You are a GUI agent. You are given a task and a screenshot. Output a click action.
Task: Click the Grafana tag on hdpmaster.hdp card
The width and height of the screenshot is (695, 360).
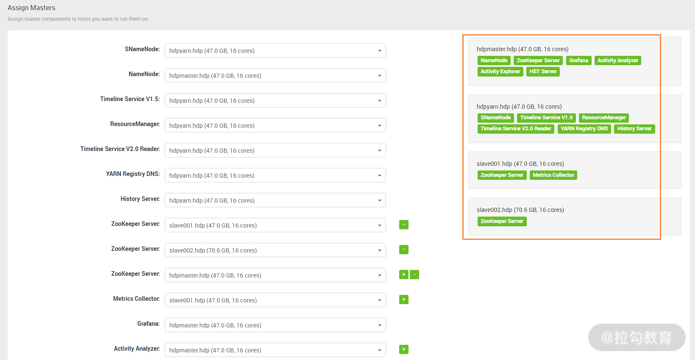(578, 60)
